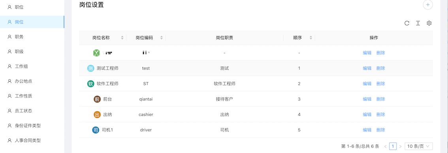
Task: Click the 司机1 blue avatar icon
Action: [96, 130]
